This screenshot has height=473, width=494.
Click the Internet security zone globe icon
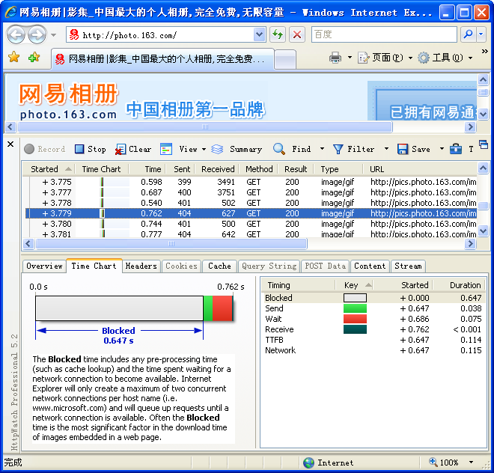(x=308, y=463)
